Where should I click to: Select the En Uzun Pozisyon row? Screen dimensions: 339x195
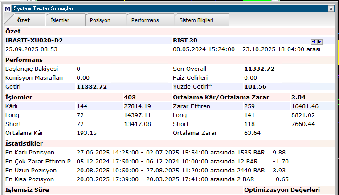[x=146, y=171]
